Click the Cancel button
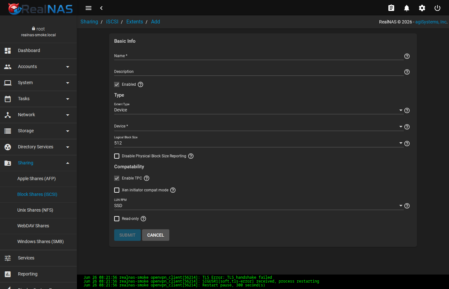The width and height of the screenshot is (449, 289). [x=156, y=235]
